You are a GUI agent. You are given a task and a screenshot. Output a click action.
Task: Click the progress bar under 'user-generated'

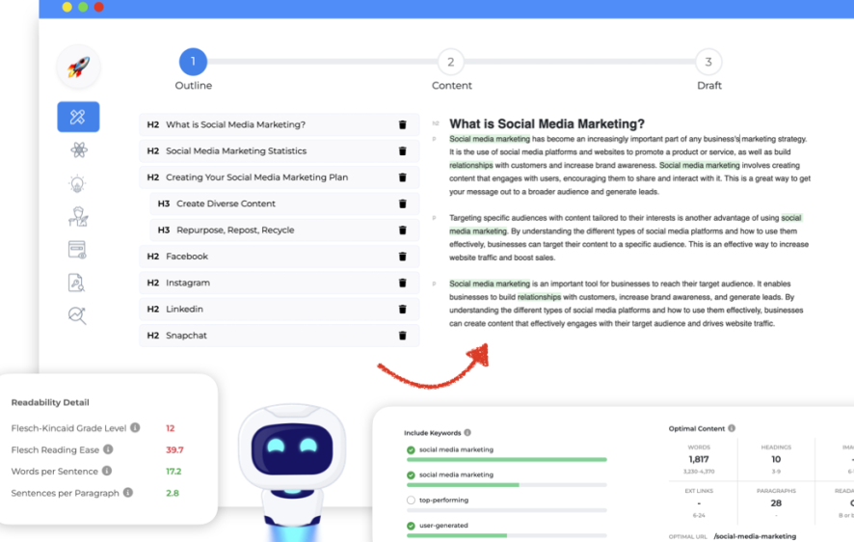point(506,535)
